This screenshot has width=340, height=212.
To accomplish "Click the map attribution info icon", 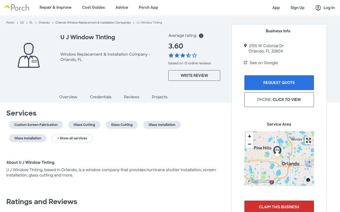I will 308,180.
